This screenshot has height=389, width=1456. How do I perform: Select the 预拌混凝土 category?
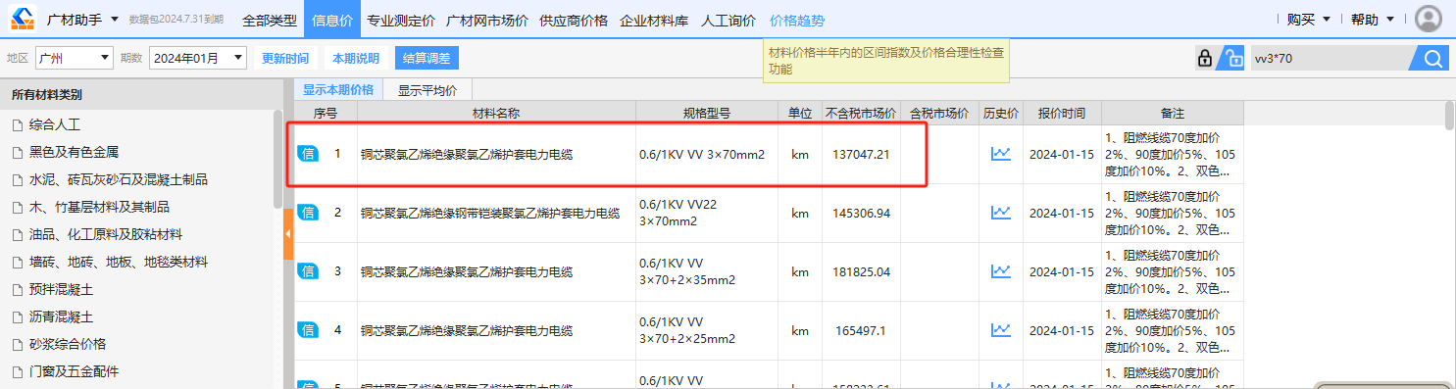[x=62, y=289]
